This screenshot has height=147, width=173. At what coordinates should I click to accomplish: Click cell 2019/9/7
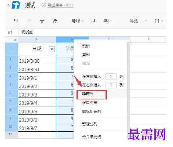pos(37,127)
